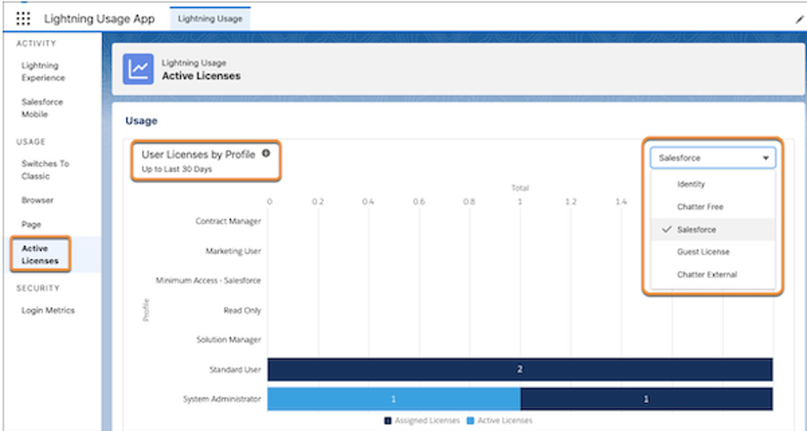The width and height of the screenshot is (807, 431).
Task: Select Switches To Classic in the sidebar
Action: [46, 170]
